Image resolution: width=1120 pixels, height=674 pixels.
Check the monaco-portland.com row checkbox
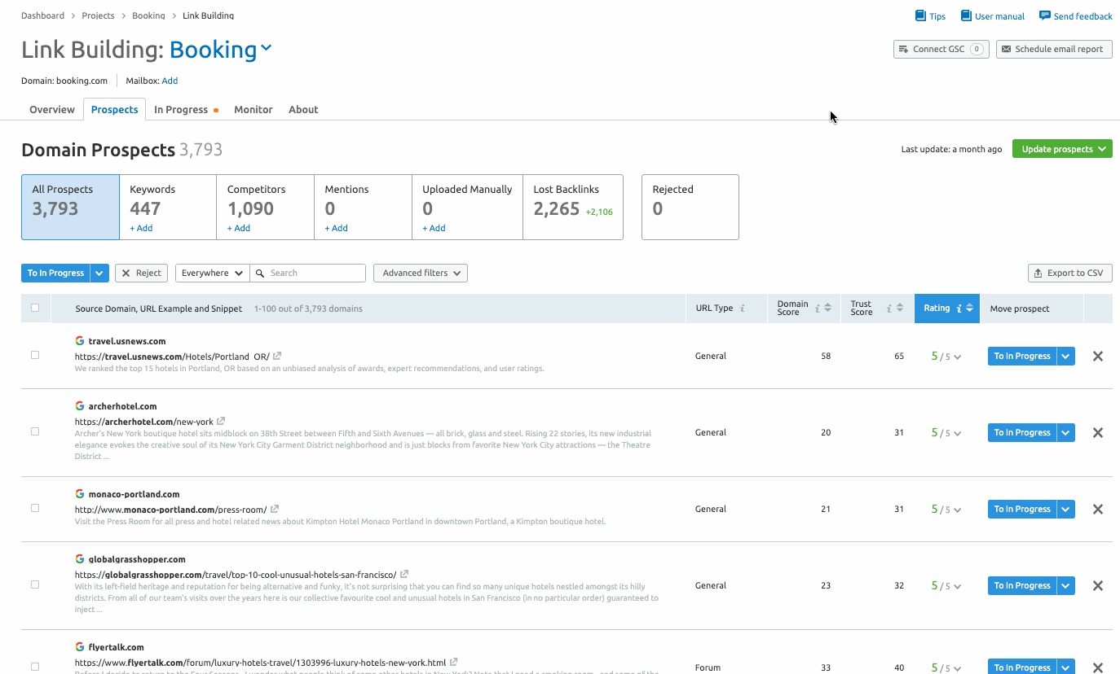pos(35,508)
